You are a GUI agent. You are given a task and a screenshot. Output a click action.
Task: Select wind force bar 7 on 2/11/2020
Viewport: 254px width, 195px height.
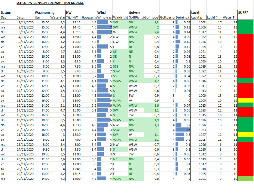click(104, 27)
